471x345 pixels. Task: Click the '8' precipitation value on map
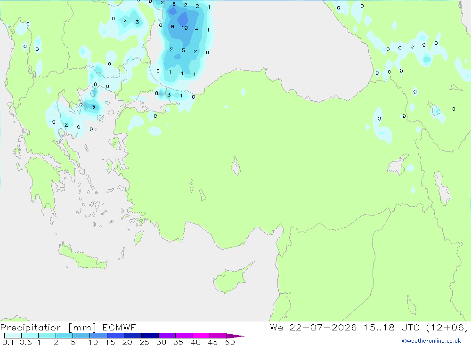coord(172,27)
